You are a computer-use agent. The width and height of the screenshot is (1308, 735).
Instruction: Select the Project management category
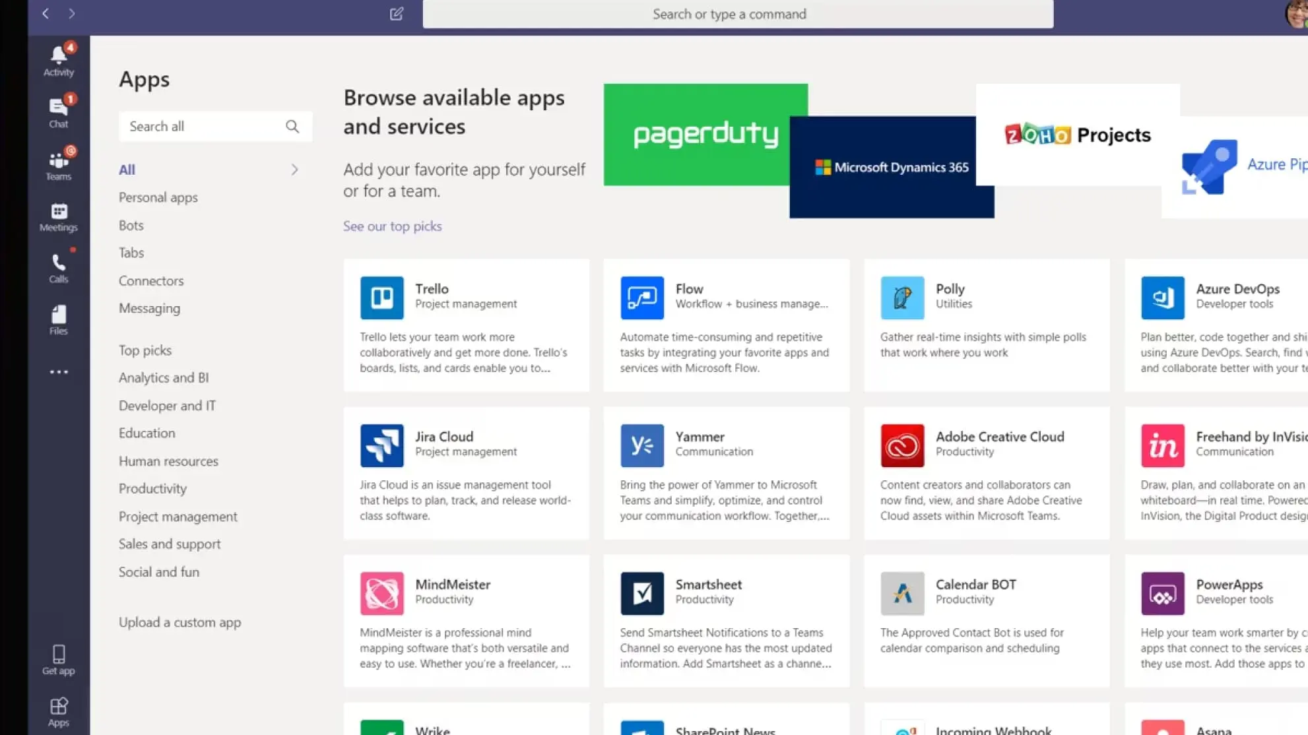click(x=178, y=517)
